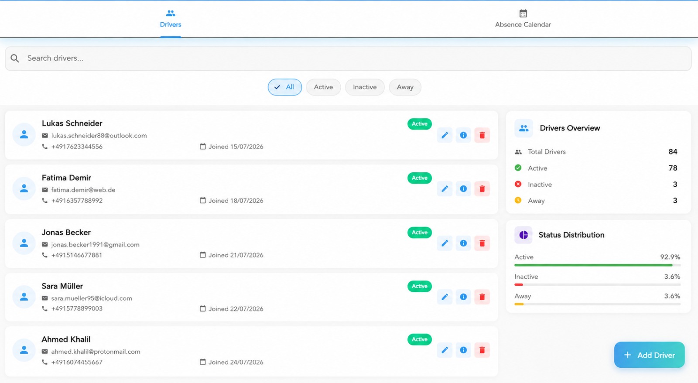
Task: Delete driver Lukas Schneider
Action: click(482, 135)
